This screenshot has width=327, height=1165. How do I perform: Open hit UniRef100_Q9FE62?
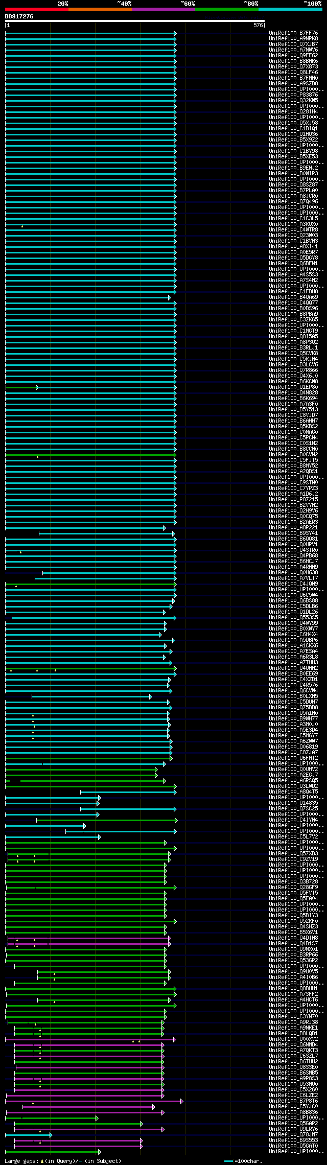293,55
